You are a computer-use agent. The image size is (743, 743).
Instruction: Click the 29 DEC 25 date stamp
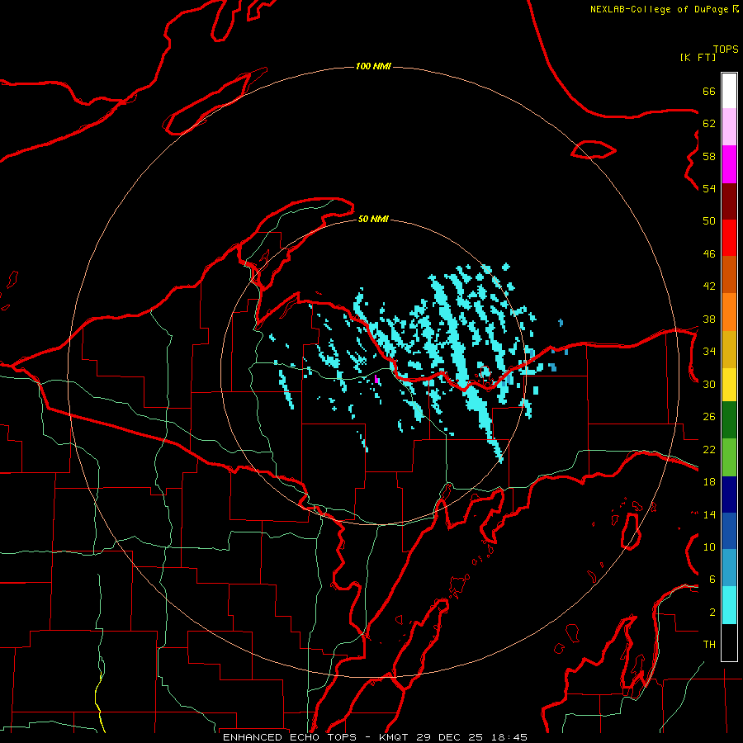[x=450, y=737]
